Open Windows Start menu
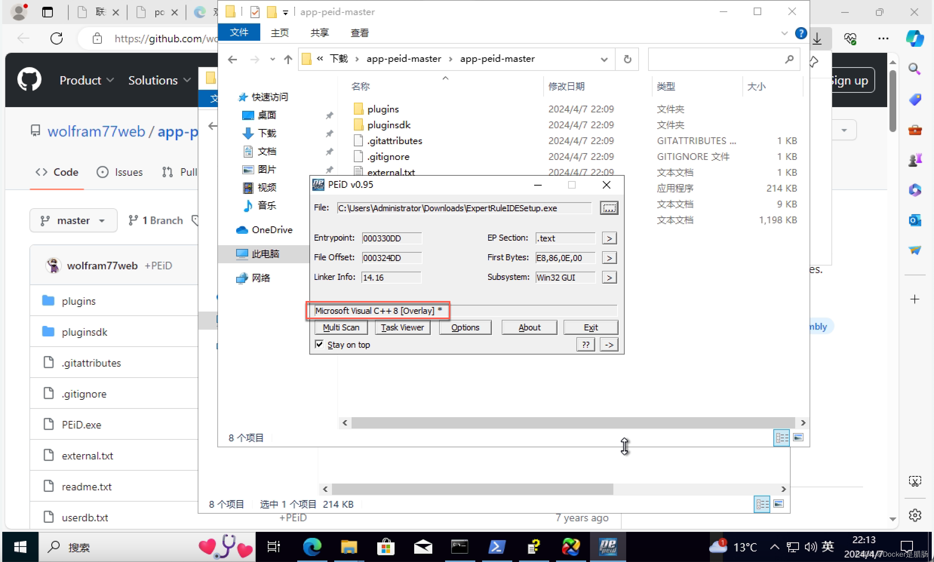 (20, 547)
